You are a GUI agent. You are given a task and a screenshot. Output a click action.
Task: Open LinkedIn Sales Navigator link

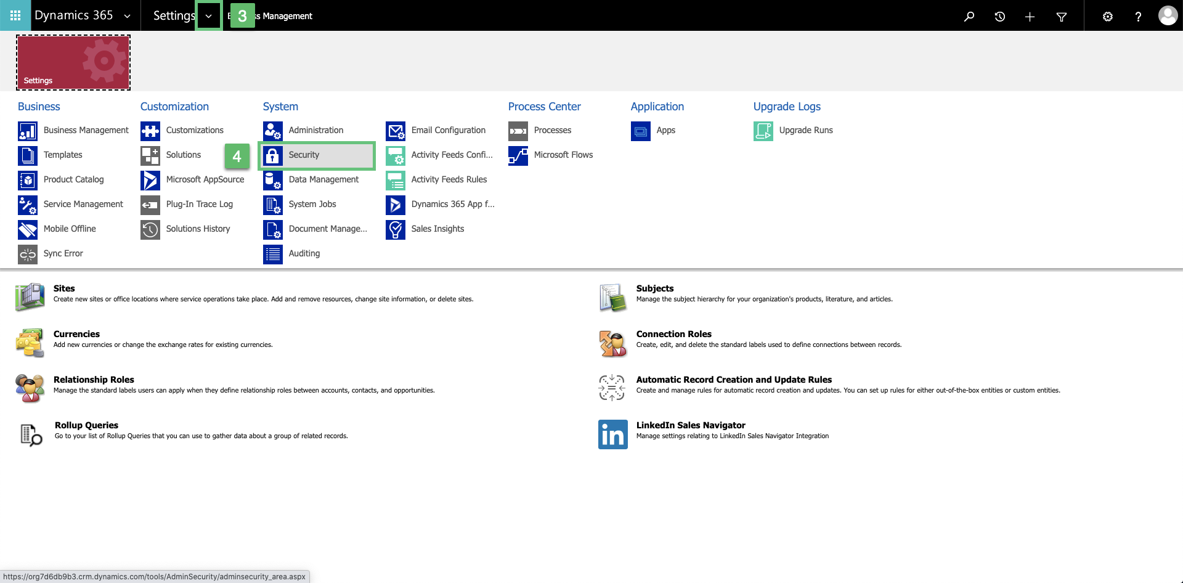691,425
